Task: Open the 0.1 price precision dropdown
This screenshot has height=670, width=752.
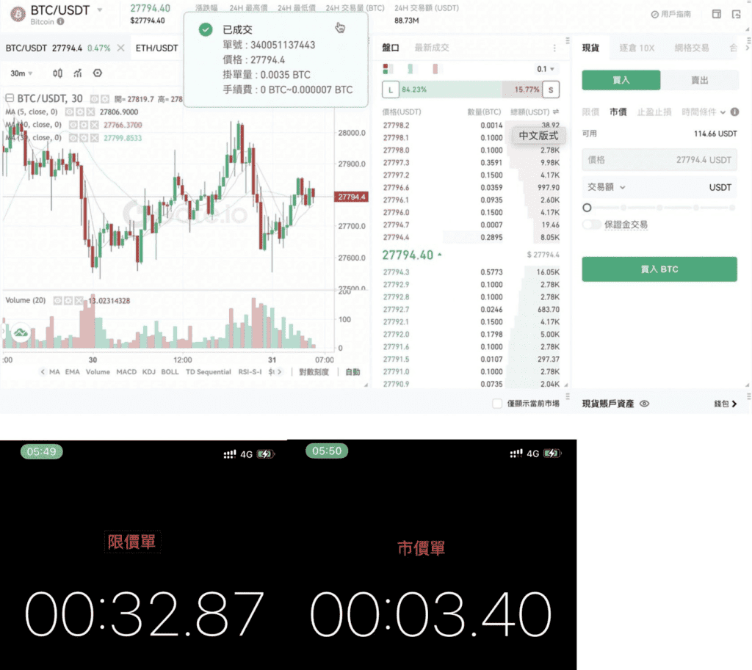Action: 546,69
